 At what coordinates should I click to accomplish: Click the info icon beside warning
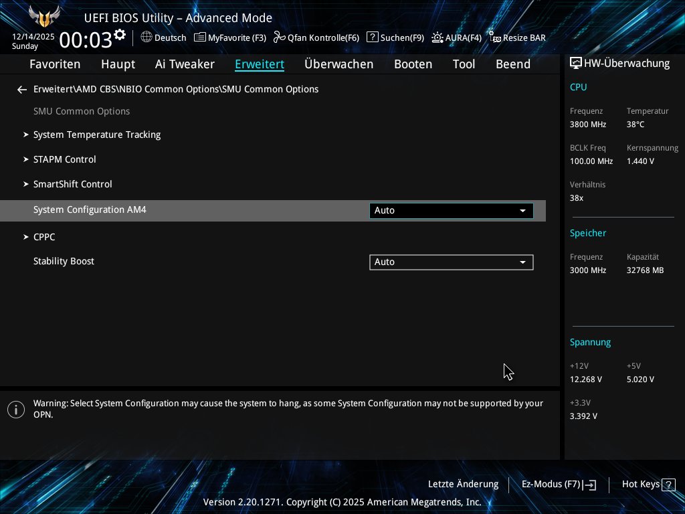pos(16,410)
